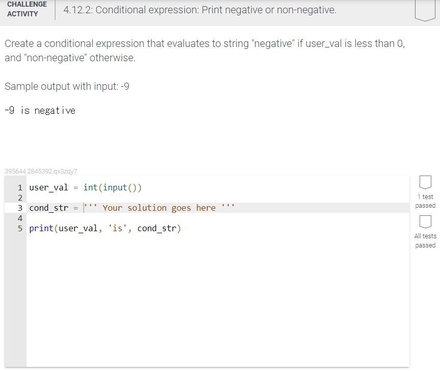Select line number 1 in the gutter

tap(20, 188)
